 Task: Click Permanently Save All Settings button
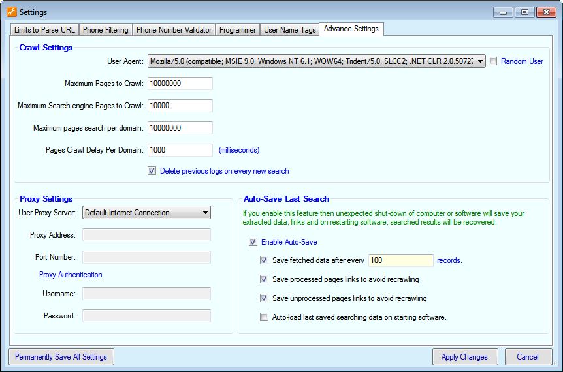[61, 357]
